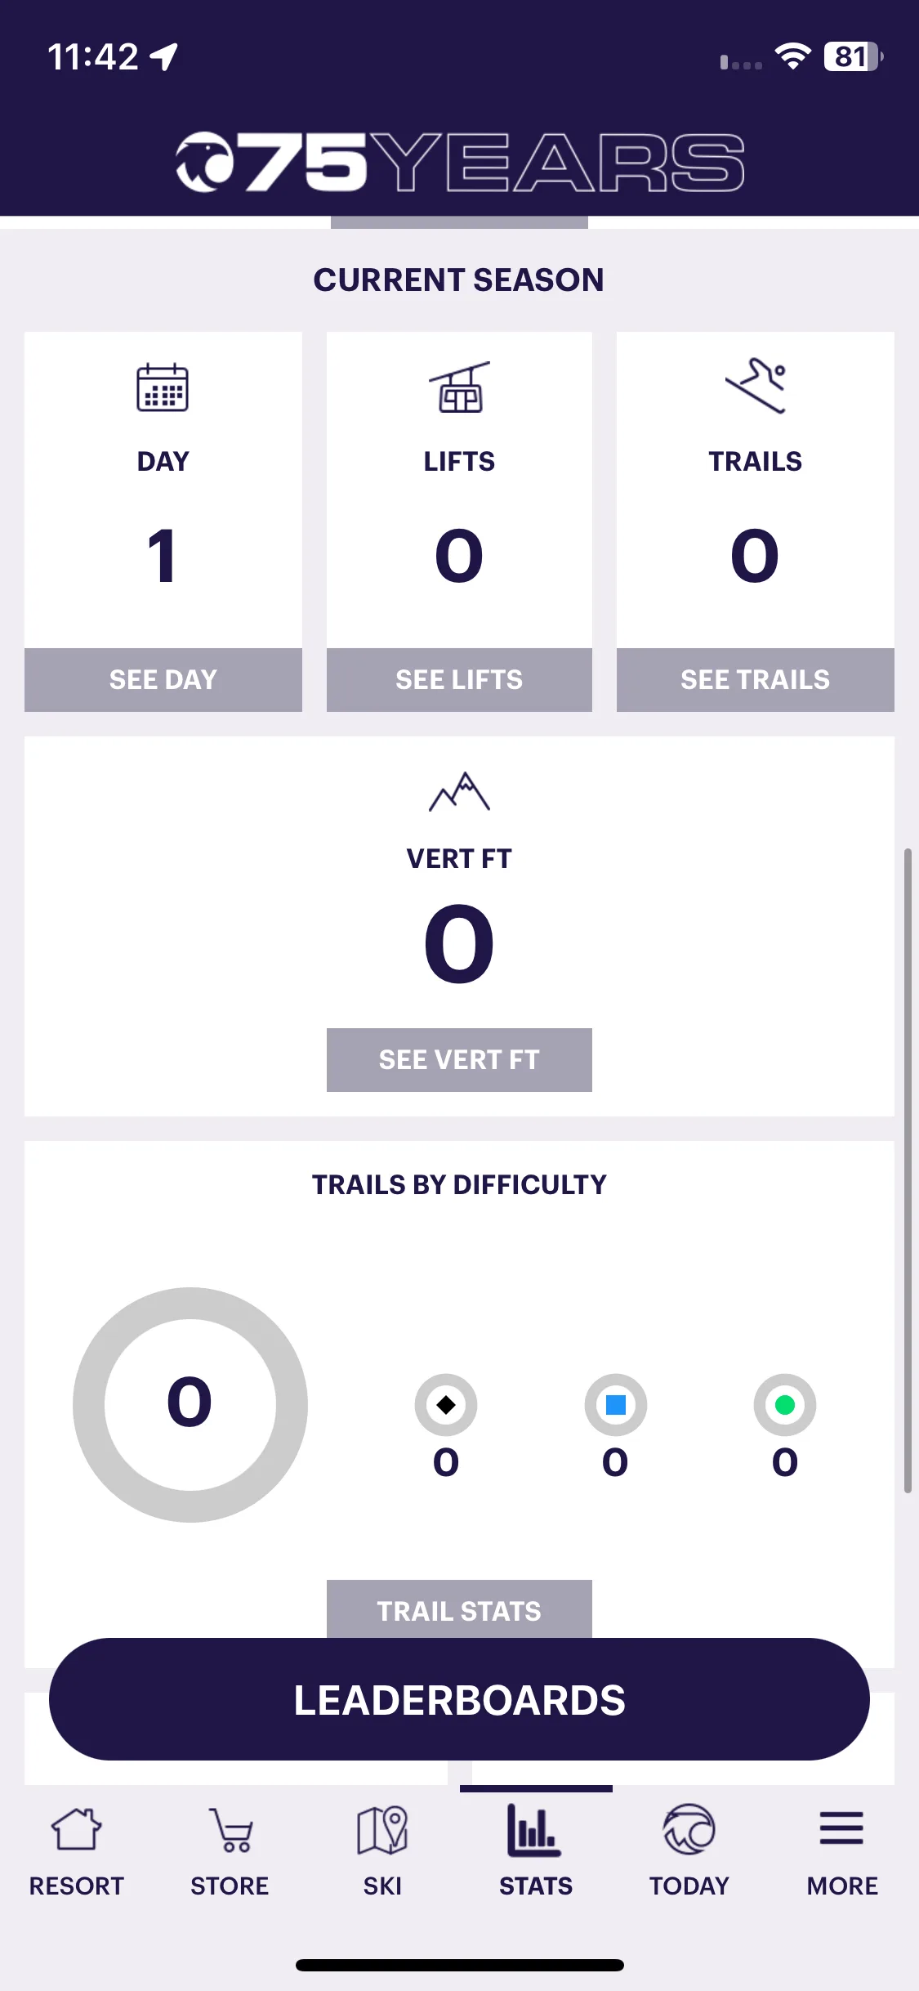Click the See Lifts button

pos(459,680)
